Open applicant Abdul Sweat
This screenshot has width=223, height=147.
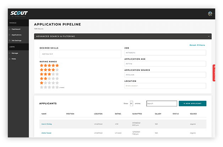click(x=47, y=133)
